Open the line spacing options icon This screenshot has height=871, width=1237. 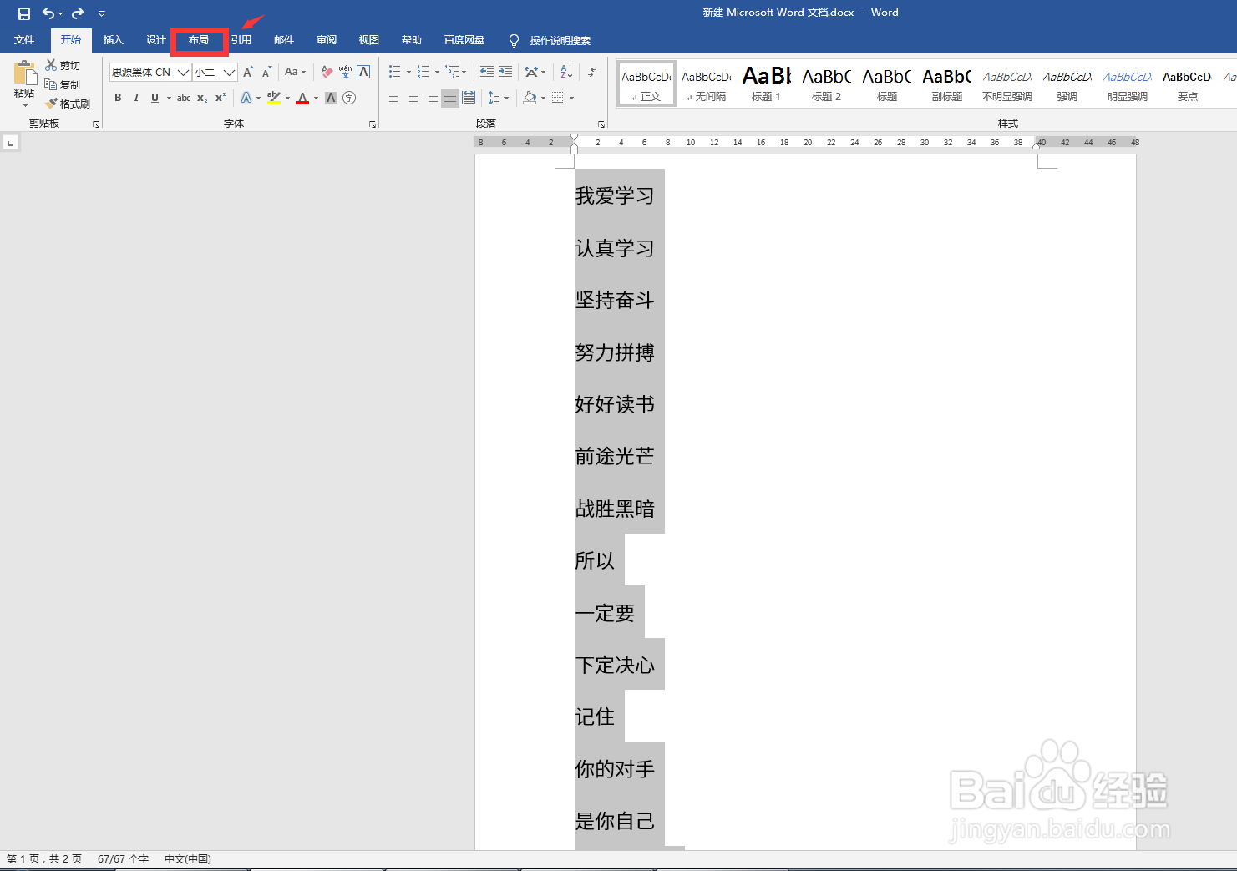click(x=494, y=98)
